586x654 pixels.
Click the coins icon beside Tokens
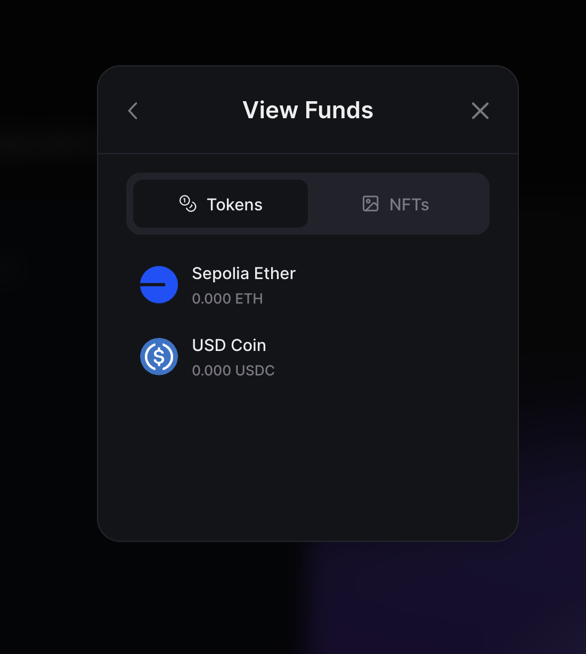pos(188,203)
